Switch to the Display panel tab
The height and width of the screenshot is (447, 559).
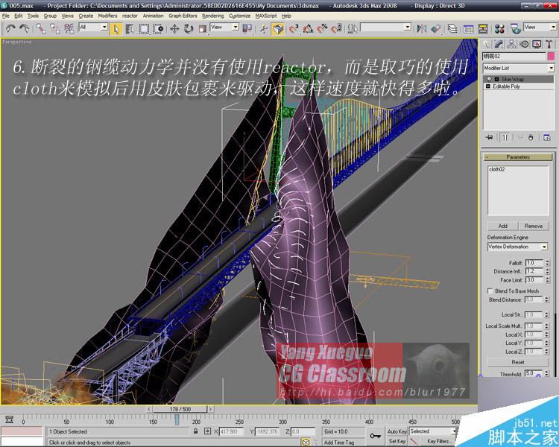point(537,44)
